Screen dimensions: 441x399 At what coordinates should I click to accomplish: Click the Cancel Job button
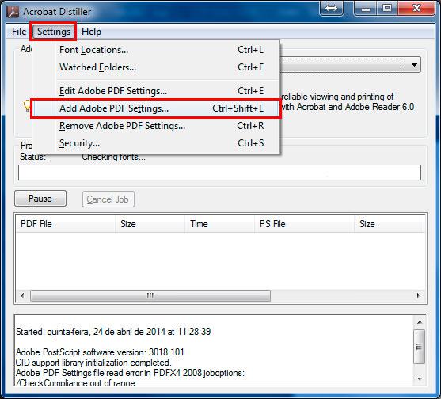point(108,199)
